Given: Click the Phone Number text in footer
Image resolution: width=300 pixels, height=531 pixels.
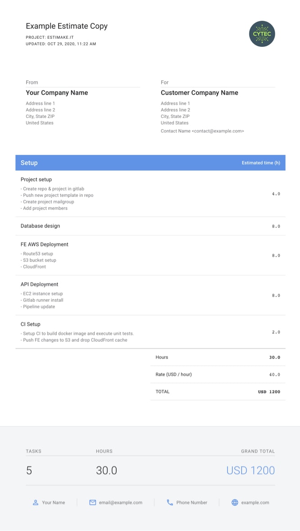Looking at the screenshot, I should pos(191,502).
